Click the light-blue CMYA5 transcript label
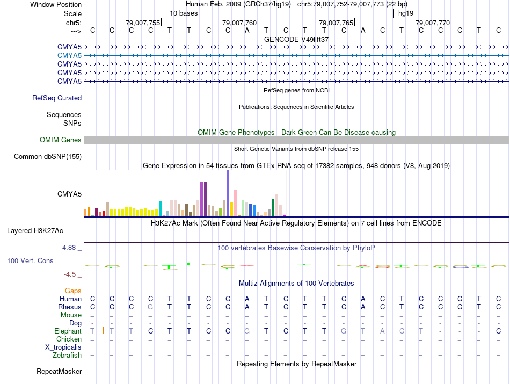This screenshot has width=510, height=384. tap(69, 55)
